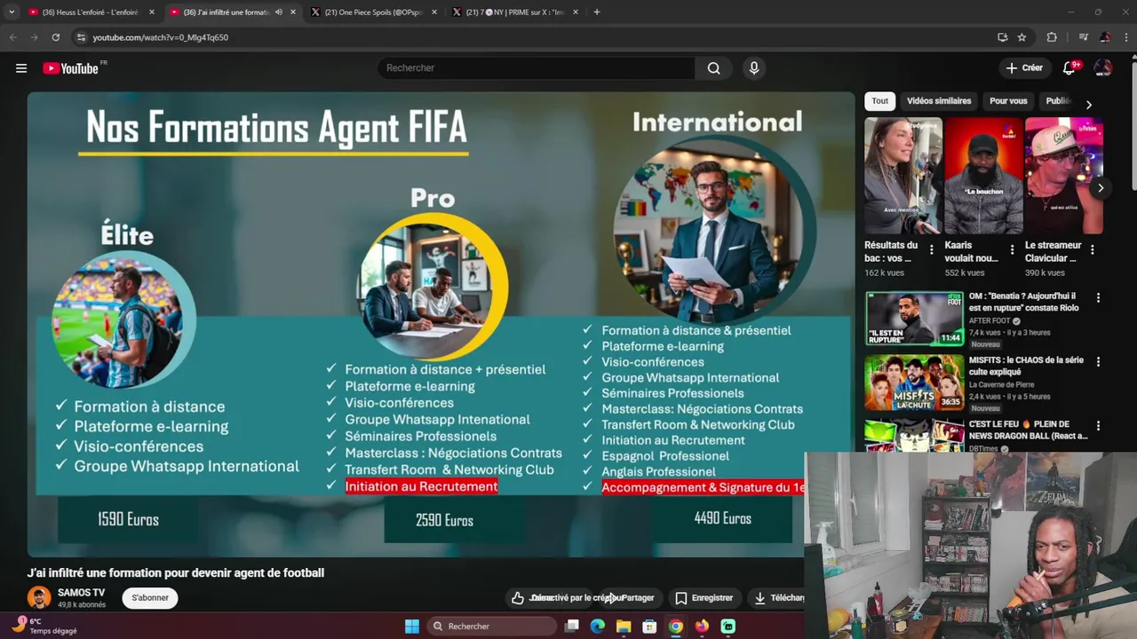Open Task View on taskbar

[572, 626]
